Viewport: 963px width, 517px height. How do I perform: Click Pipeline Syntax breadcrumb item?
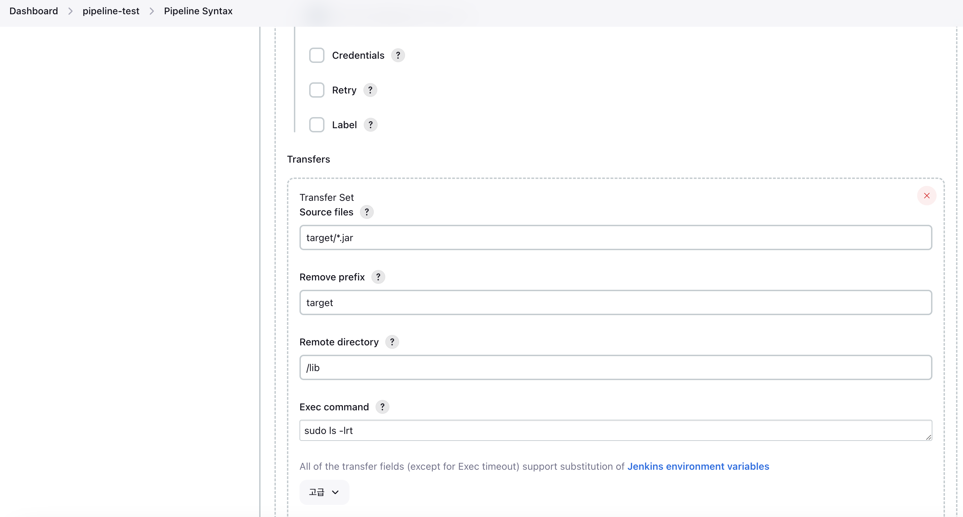pyautogui.click(x=198, y=11)
